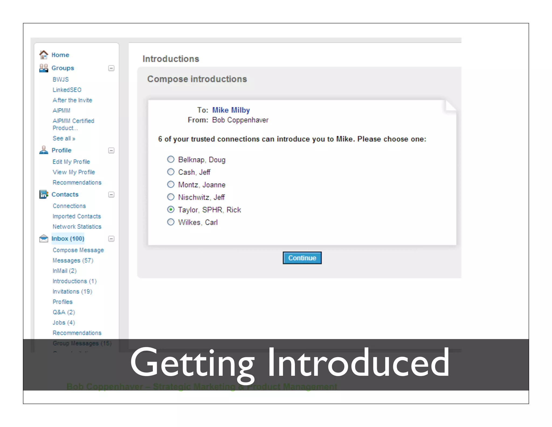
Task: Open Q&A (2)
Action: pos(64,312)
